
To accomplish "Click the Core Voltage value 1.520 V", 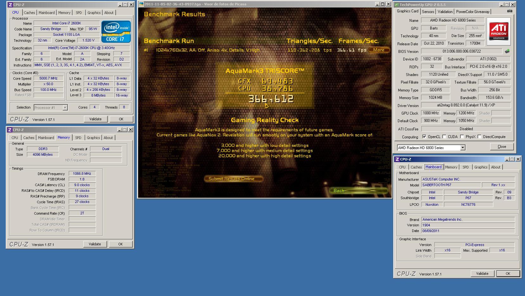I will 88,41.
